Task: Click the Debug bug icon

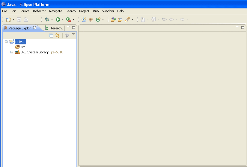Action: click(x=47, y=19)
